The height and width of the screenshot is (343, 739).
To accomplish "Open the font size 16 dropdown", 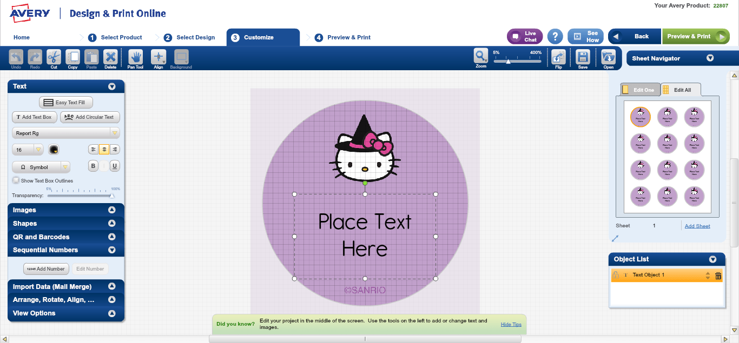I will click(28, 150).
